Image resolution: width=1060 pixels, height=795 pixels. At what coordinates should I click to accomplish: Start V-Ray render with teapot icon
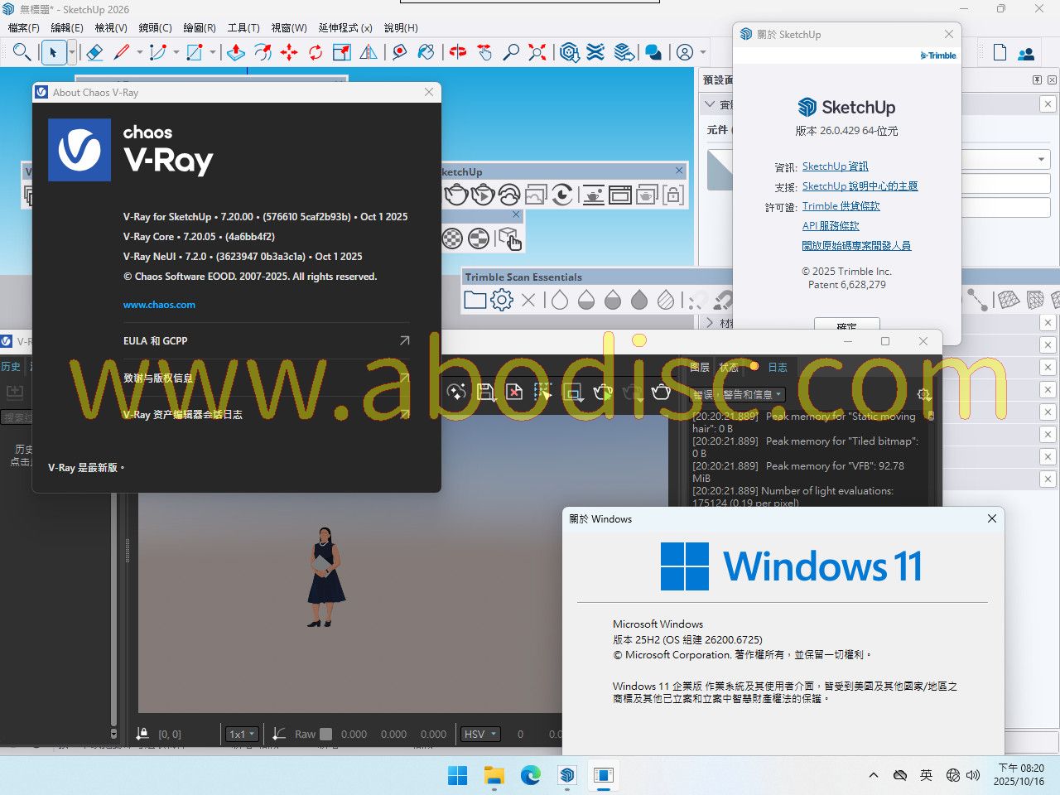click(x=455, y=195)
